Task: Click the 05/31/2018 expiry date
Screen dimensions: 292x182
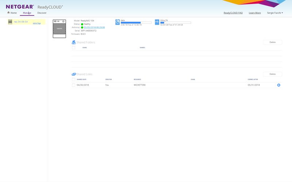Action: point(254,85)
